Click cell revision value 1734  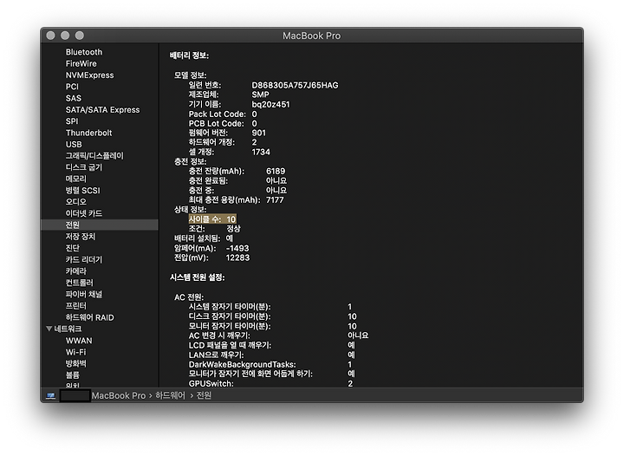pyautogui.click(x=261, y=152)
